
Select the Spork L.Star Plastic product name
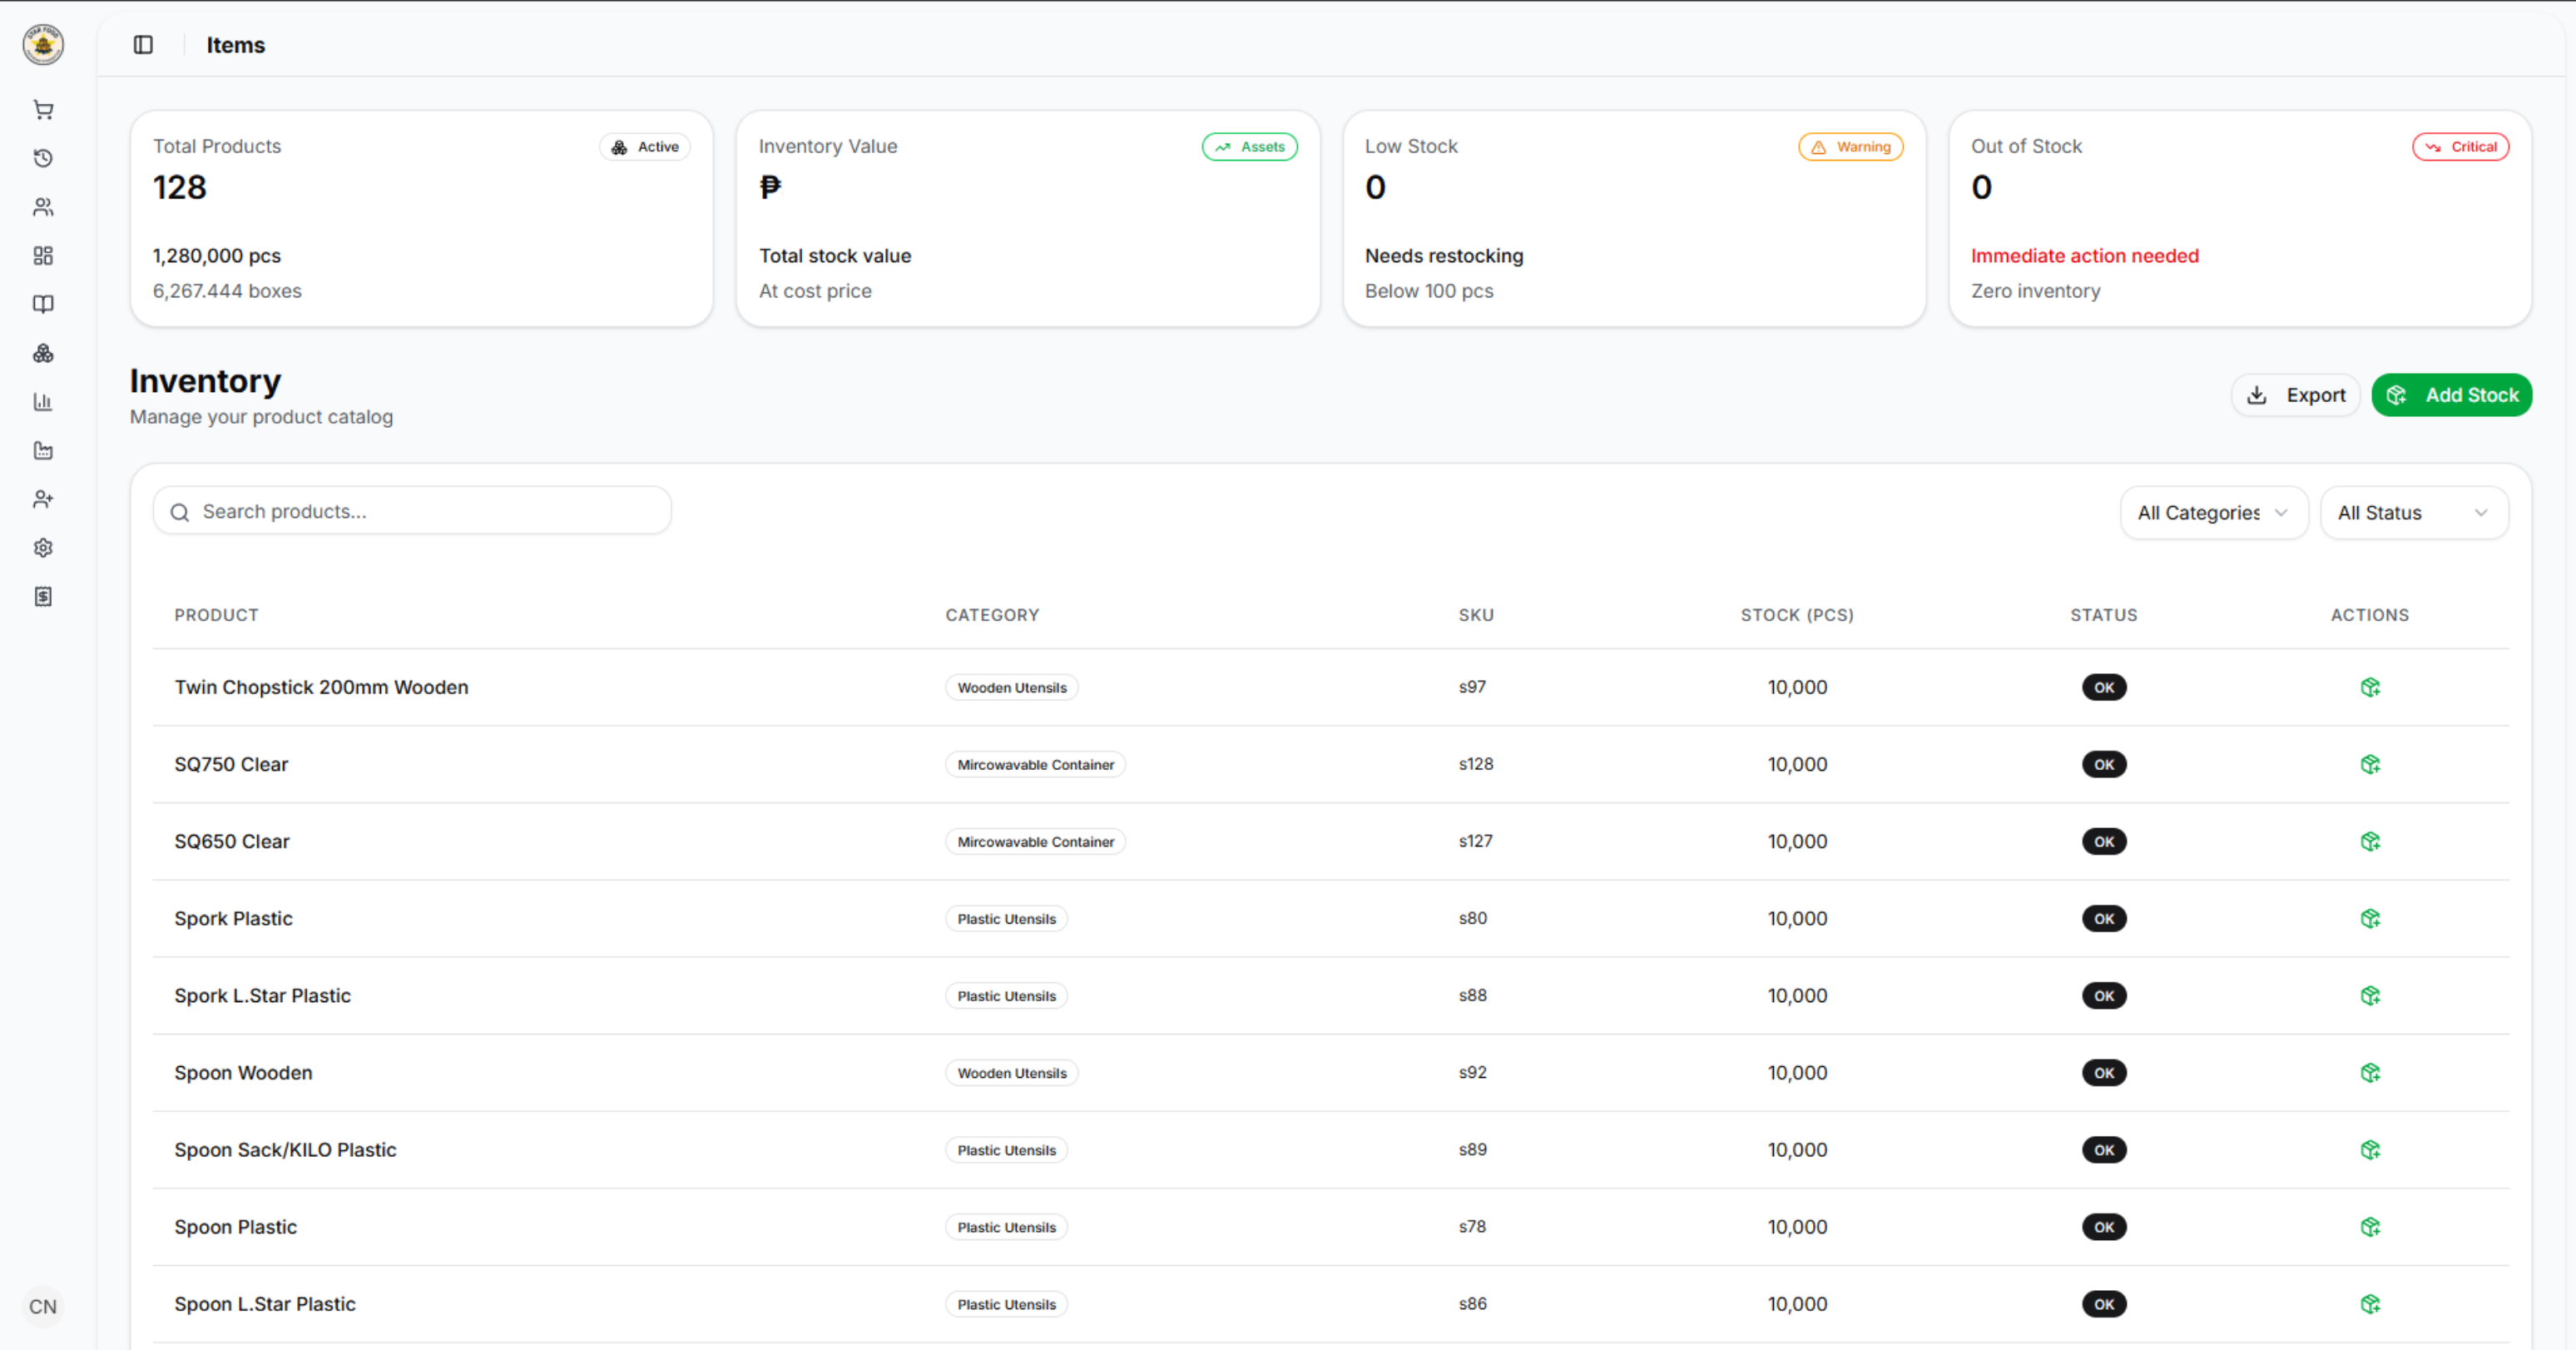262,995
